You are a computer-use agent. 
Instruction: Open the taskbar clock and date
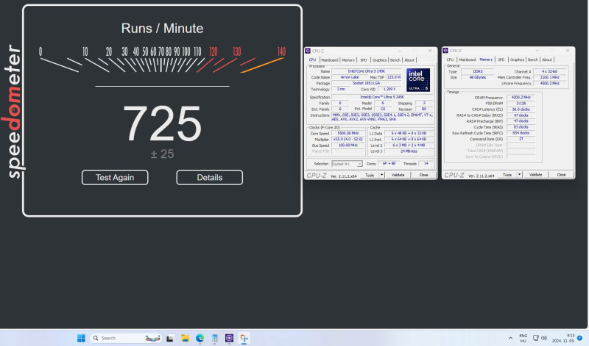coord(563,338)
